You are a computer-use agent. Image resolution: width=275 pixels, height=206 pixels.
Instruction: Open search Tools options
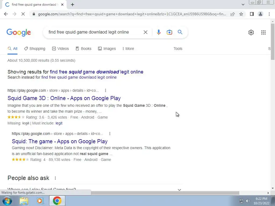(x=178, y=49)
